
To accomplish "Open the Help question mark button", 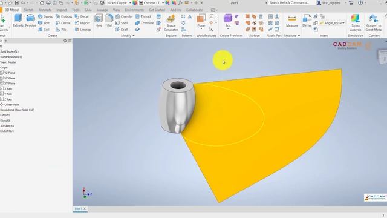I will [360, 2].
